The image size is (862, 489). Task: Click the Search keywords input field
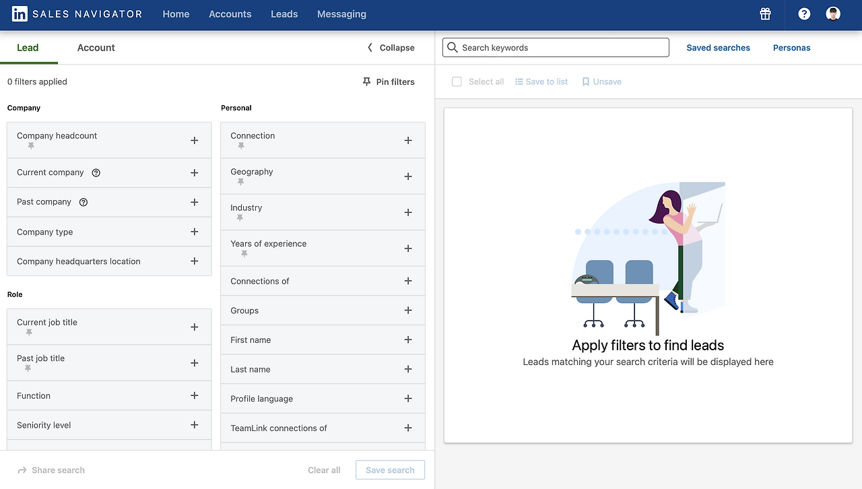point(556,48)
